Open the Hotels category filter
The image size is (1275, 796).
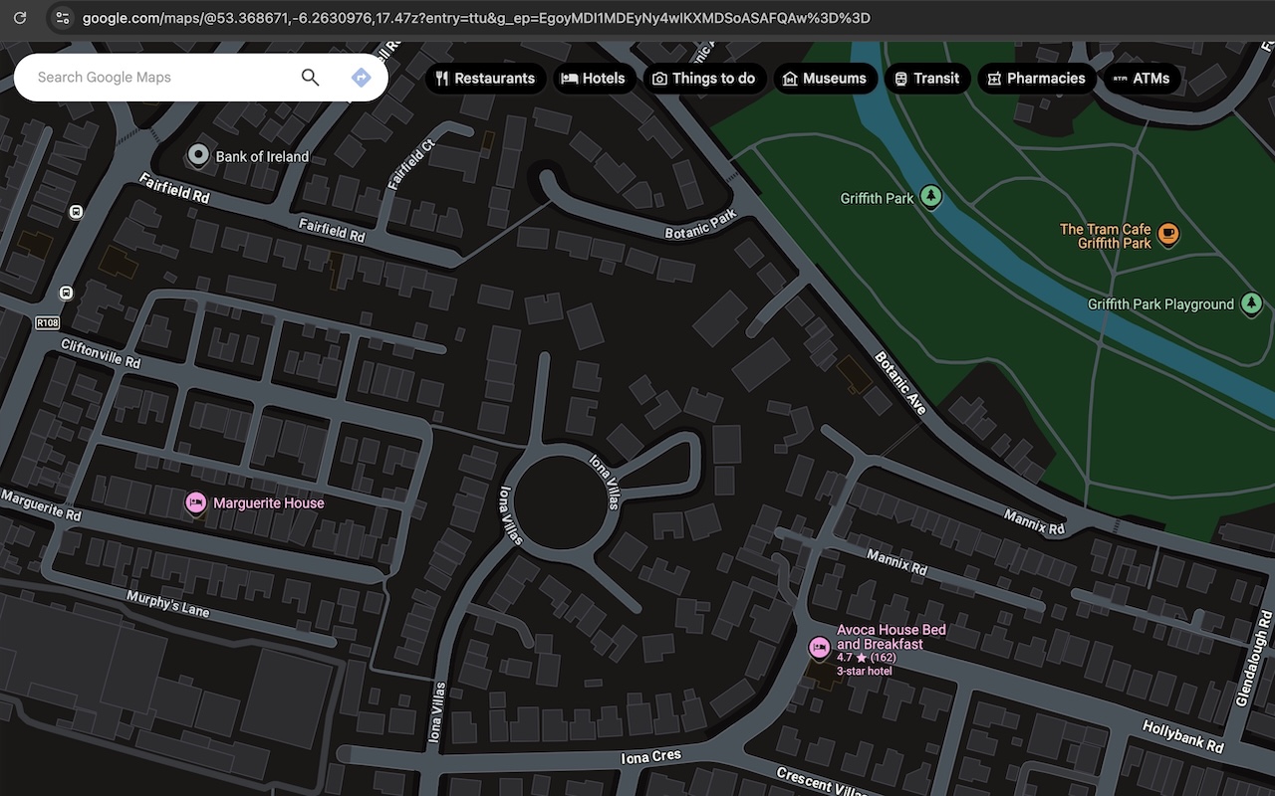(x=594, y=78)
